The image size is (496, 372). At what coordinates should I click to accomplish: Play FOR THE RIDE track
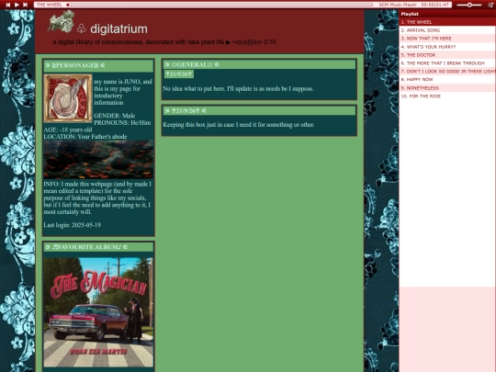(447, 96)
